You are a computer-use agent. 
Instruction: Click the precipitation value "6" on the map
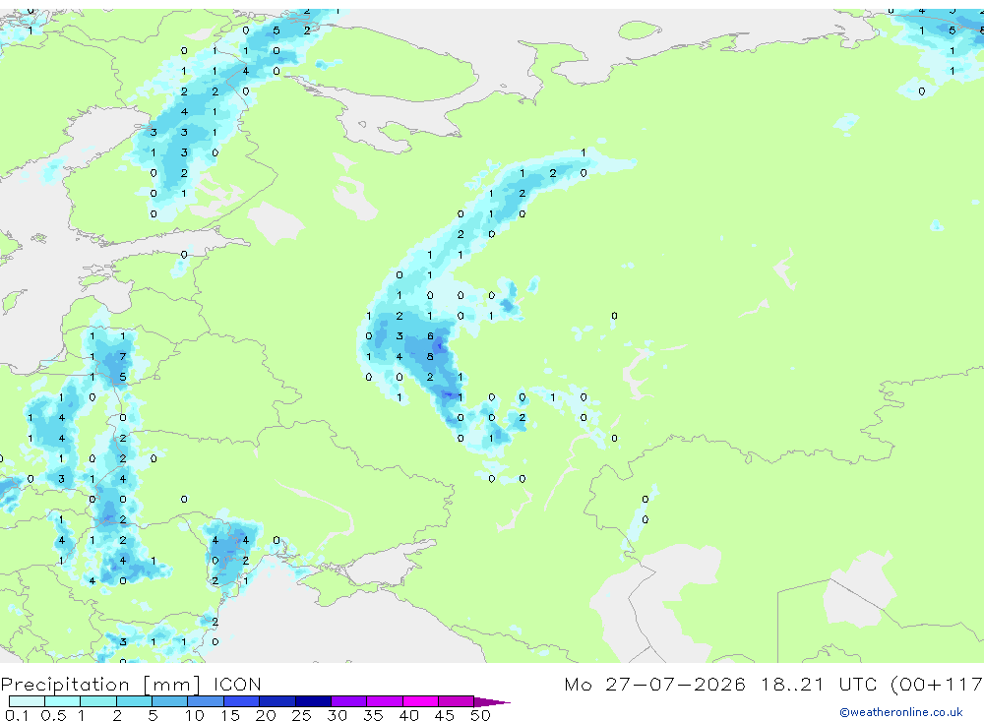tap(430, 336)
